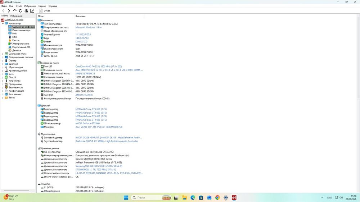Expand the Мультимедиа tree node

(3, 67)
